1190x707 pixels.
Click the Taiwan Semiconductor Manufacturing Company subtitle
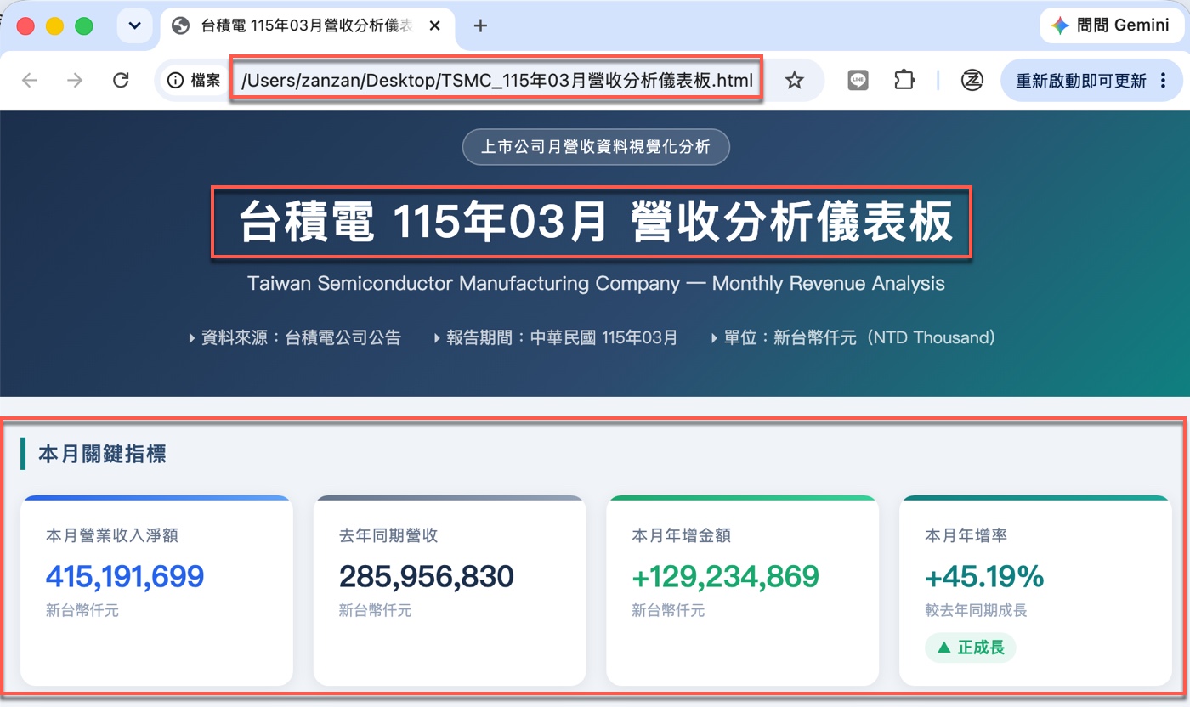click(x=596, y=283)
